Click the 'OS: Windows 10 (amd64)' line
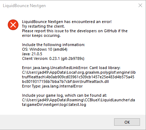This screenshot has width=146, height=130. [45, 49]
